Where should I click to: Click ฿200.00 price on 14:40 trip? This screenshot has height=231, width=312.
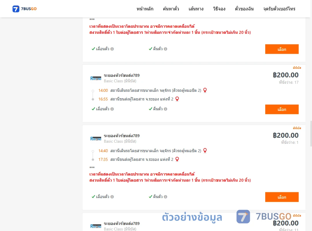coord(286,135)
